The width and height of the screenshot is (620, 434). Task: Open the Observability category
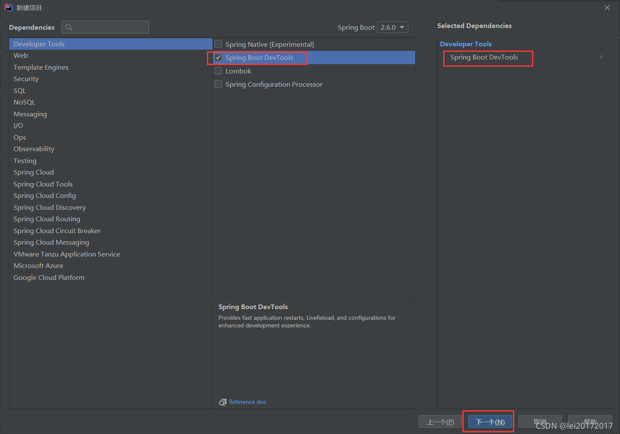(x=111, y=149)
